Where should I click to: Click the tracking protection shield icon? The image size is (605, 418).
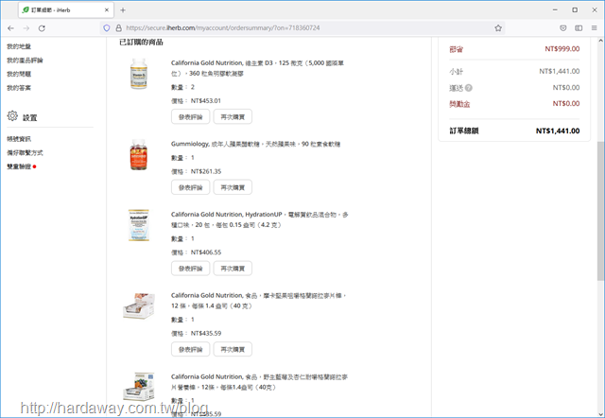point(107,27)
